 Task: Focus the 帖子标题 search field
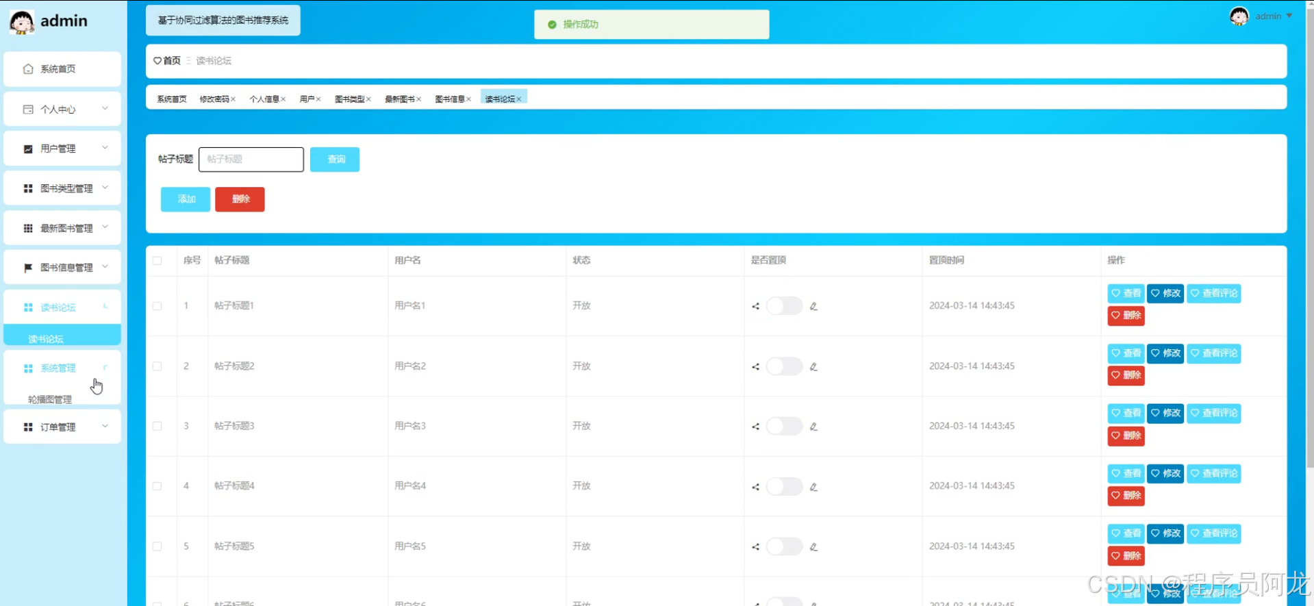(251, 160)
